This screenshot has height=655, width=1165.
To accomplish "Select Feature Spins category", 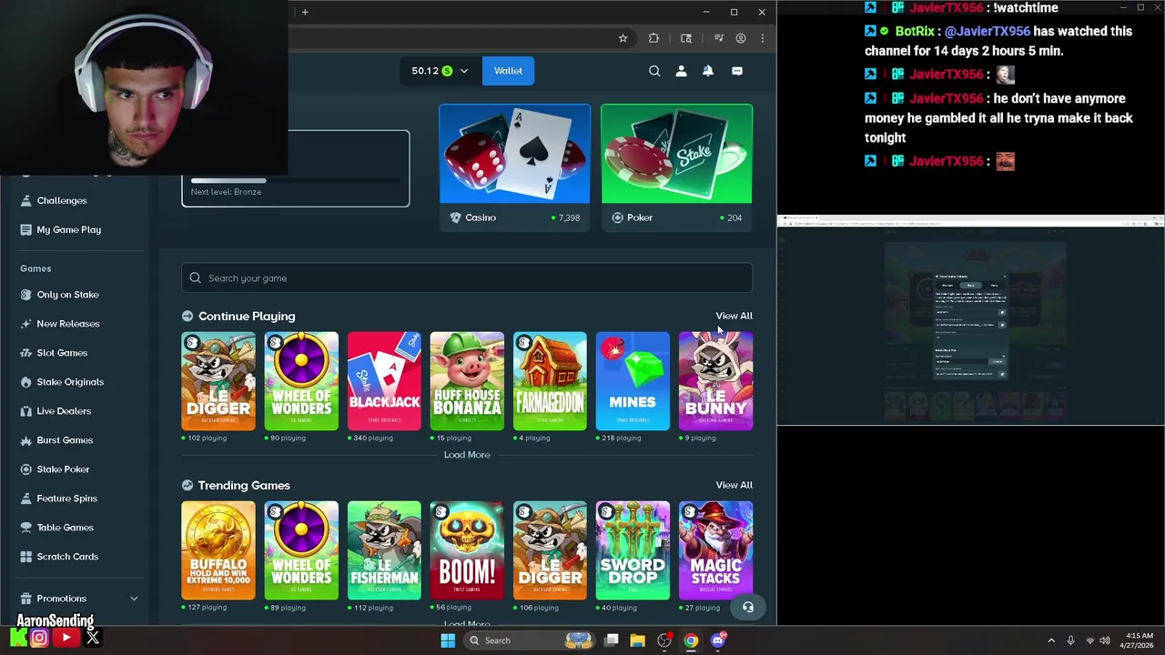I will pos(66,499).
